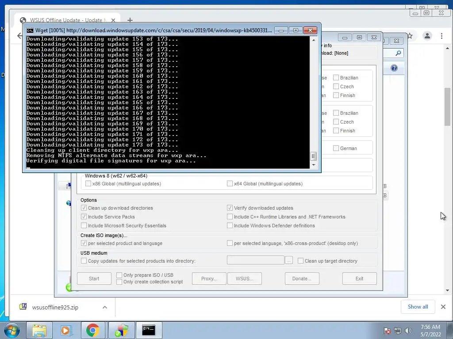453x339 pixels.
Task: Check the German language checkbox
Action: pos(336,148)
